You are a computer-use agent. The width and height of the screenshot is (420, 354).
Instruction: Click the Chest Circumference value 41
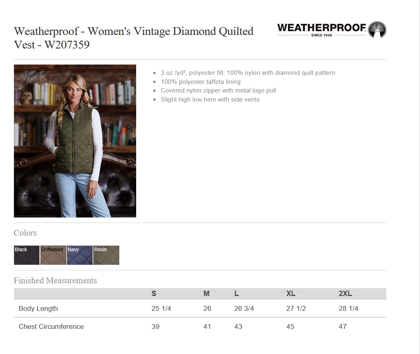207,327
